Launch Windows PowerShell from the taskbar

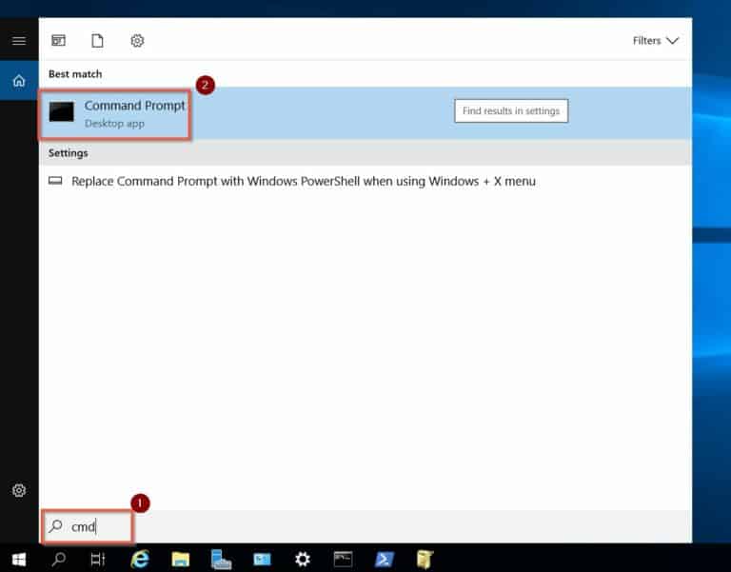[x=385, y=559]
